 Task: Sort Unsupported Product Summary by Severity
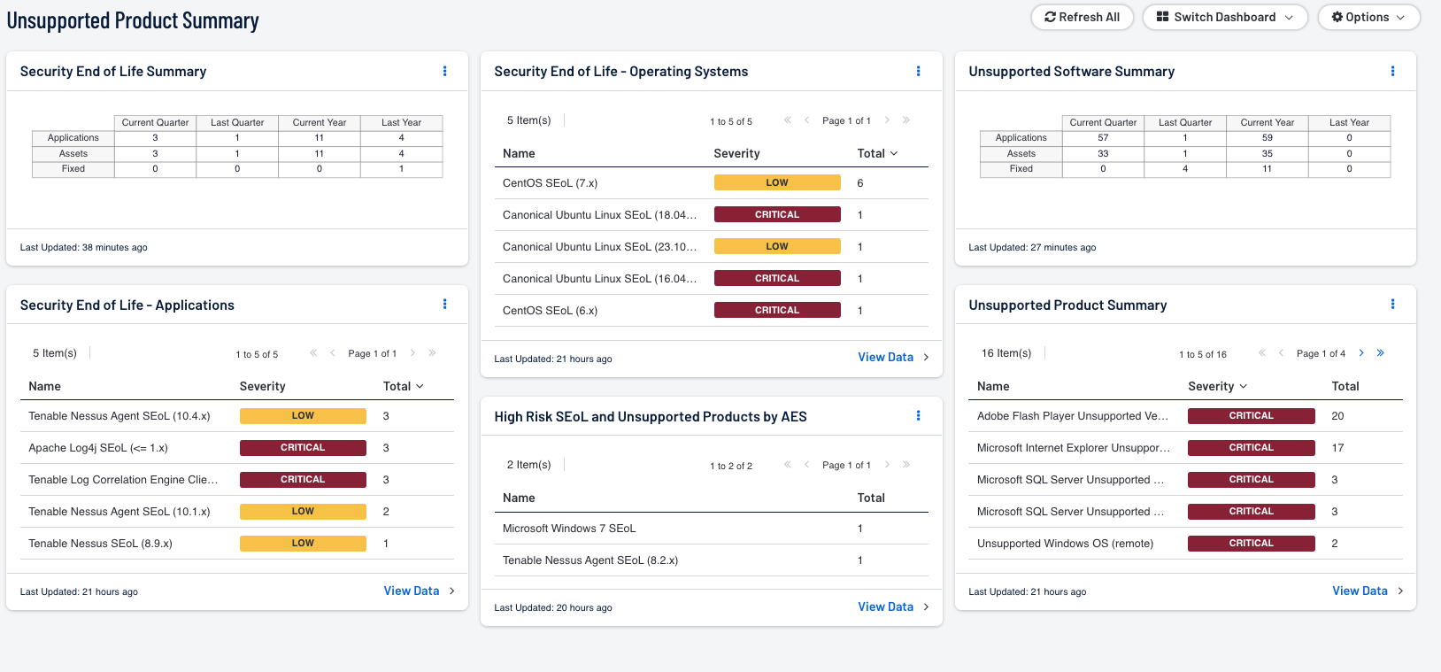pos(1217,386)
